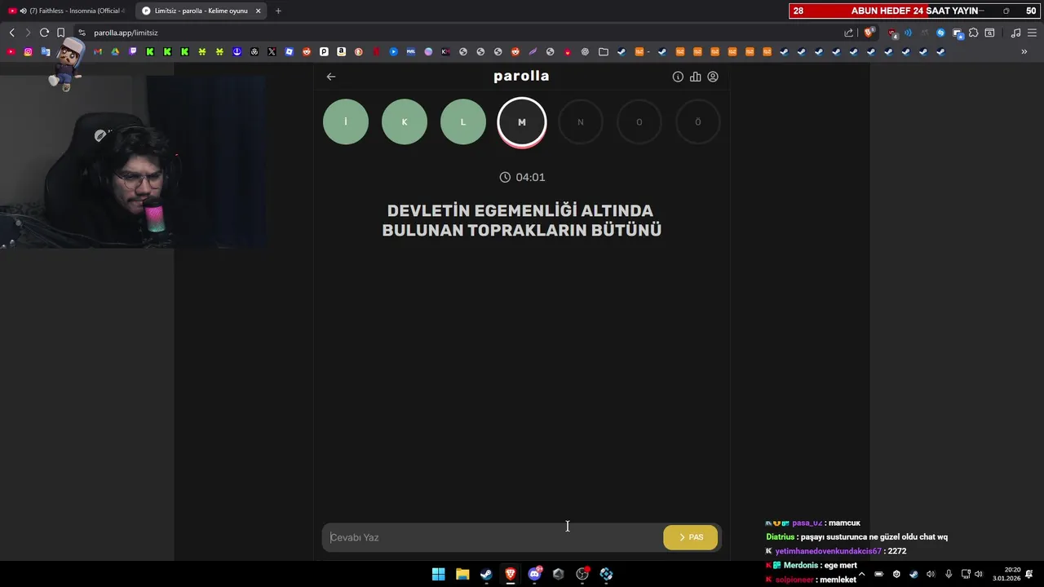Select the dimmed letter O circle
1044x587 pixels.
coord(639,121)
